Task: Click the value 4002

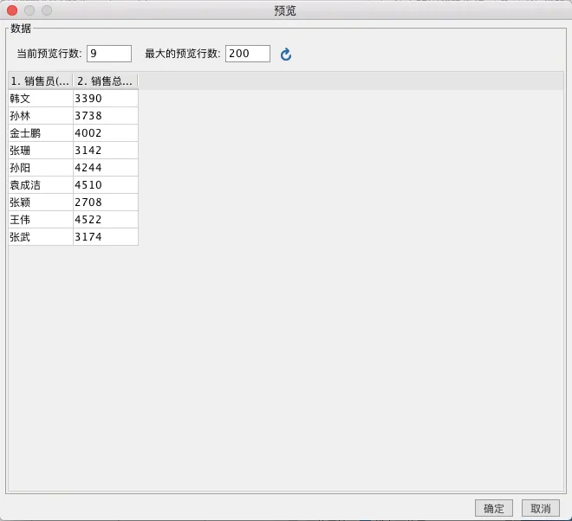Action: (106, 133)
